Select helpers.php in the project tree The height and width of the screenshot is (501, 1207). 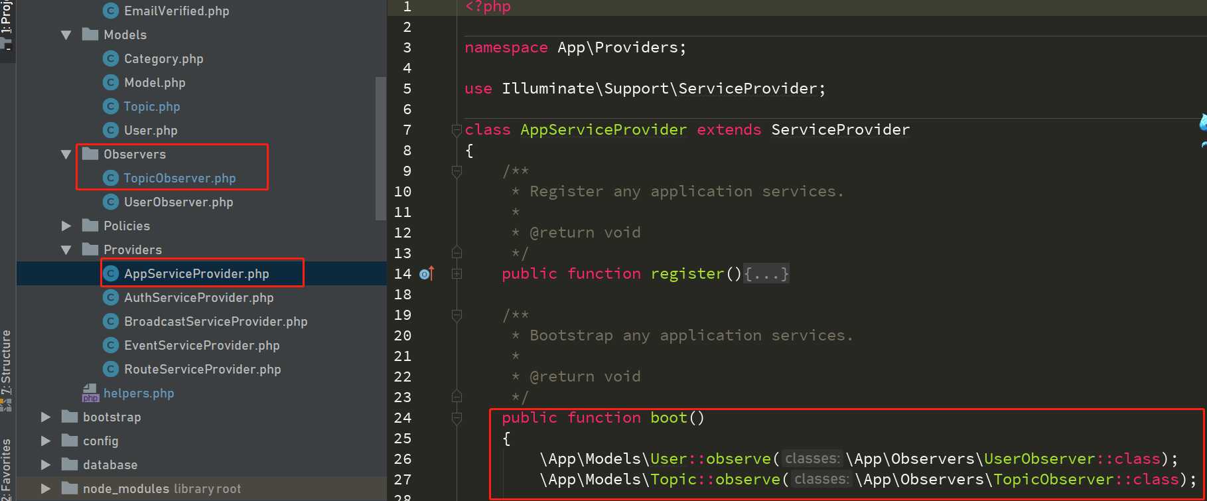point(138,393)
